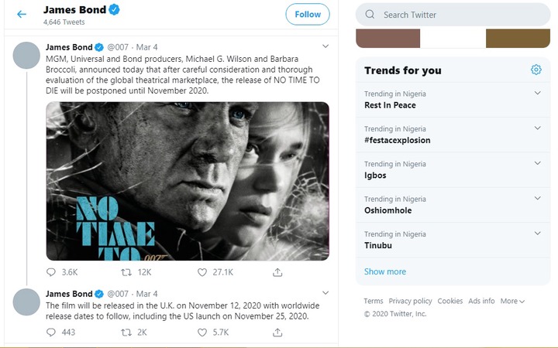Share the U.K. release date tweet
558x348 pixels.
click(x=277, y=332)
